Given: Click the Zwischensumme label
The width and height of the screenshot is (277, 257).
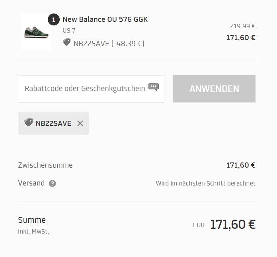Looking at the screenshot, I should point(45,165).
